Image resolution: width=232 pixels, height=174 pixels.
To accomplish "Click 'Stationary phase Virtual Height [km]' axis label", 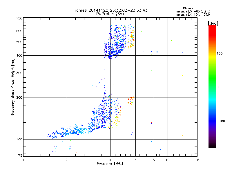I will (13, 87).
